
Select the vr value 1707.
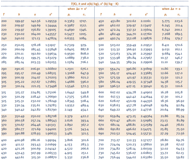coord(83,21)
